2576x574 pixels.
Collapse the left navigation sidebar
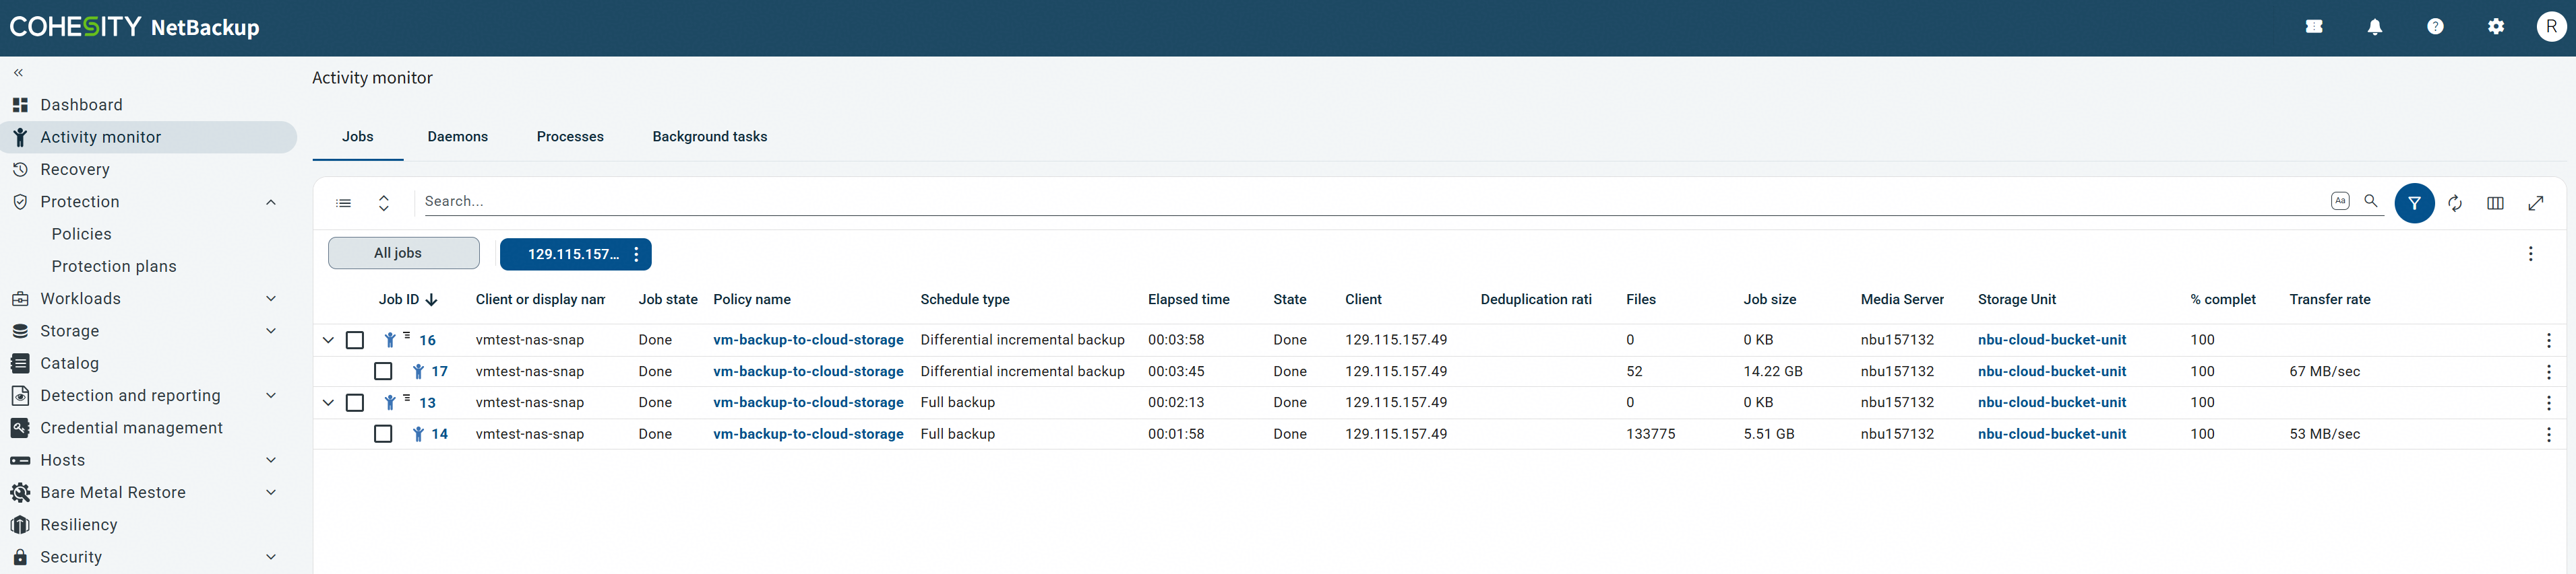pos(18,73)
